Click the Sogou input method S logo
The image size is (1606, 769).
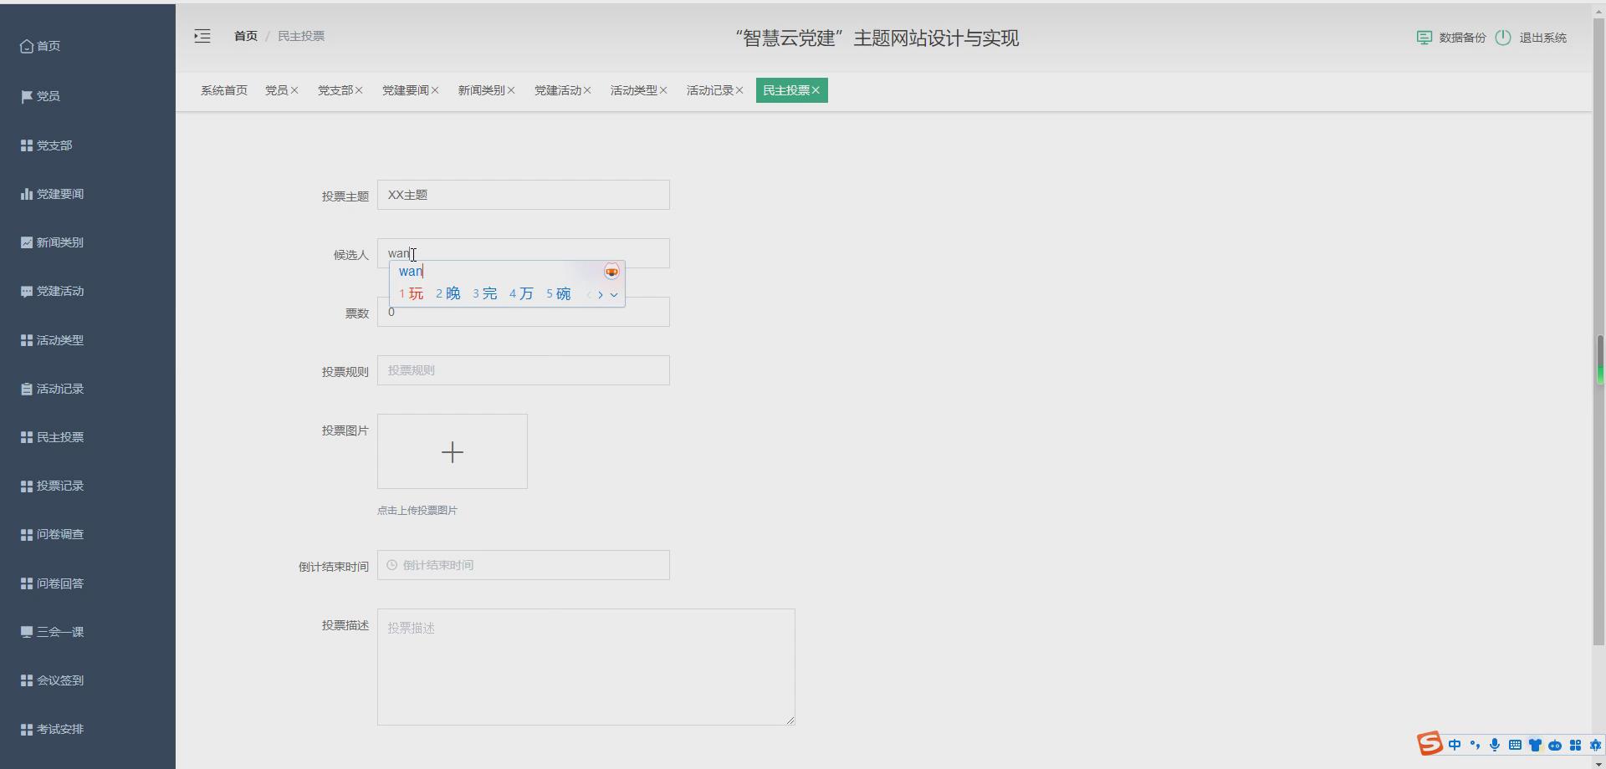coord(1430,743)
